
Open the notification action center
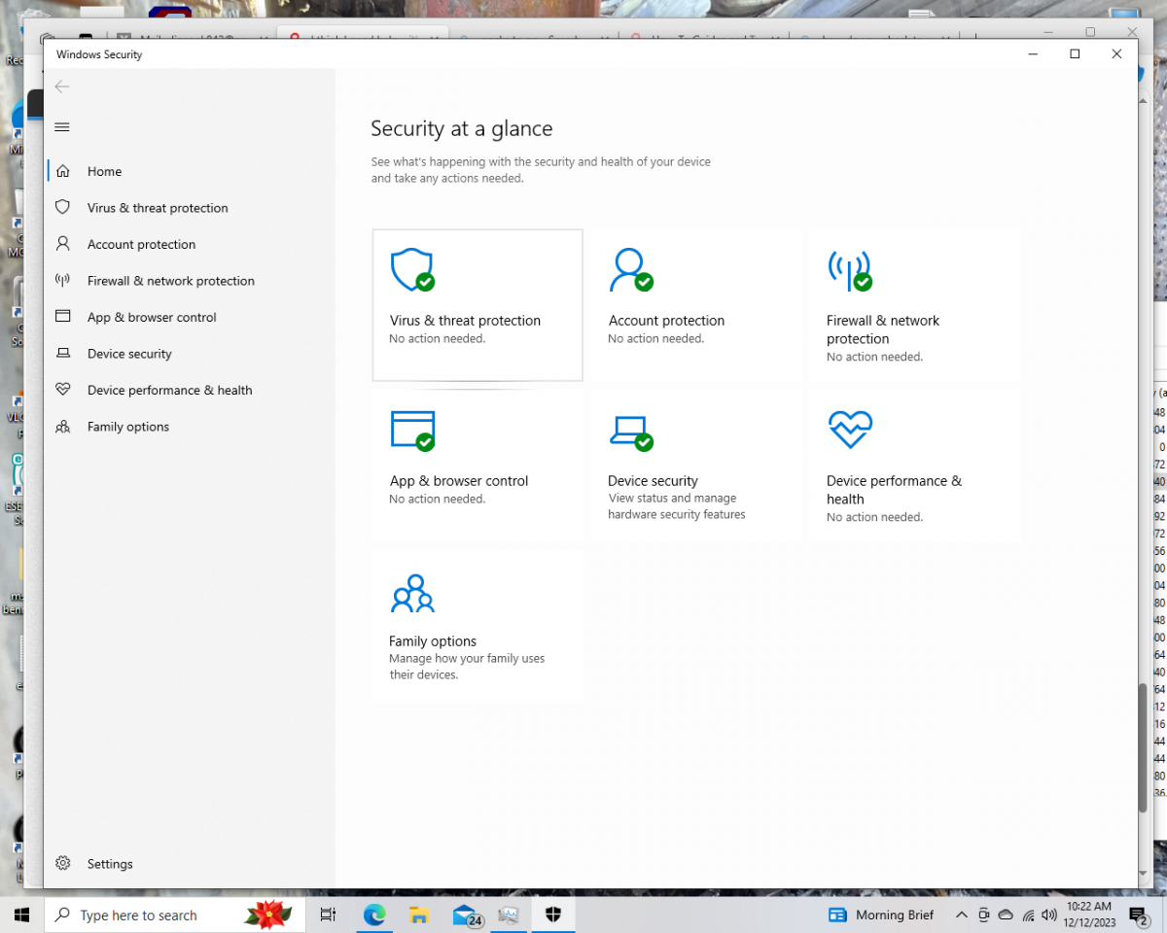tap(1139, 915)
